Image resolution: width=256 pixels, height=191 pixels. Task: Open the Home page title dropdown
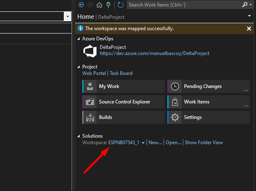click(249, 15)
